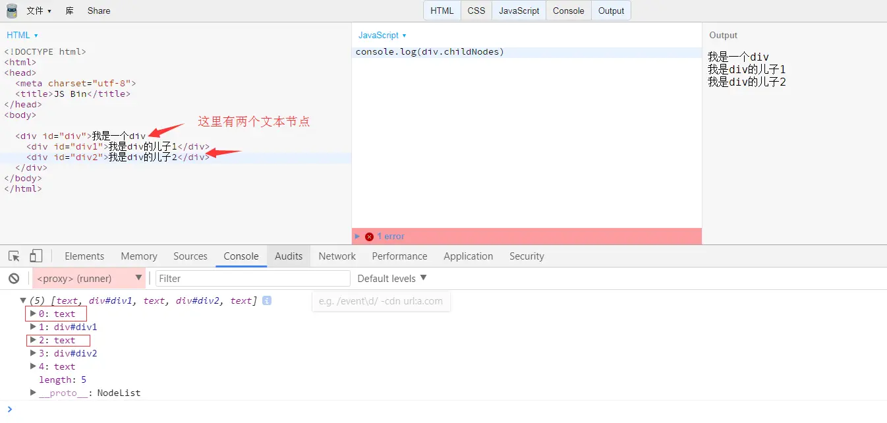Switch to the Network tab
This screenshot has width=887, height=423.
pyautogui.click(x=337, y=256)
